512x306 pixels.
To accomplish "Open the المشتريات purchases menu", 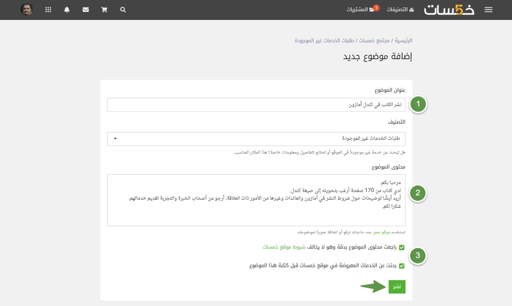I will click(360, 10).
